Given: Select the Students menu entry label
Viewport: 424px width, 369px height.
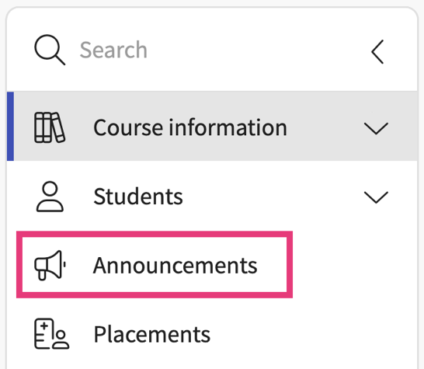Looking at the screenshot, I should tap(138, 197).
